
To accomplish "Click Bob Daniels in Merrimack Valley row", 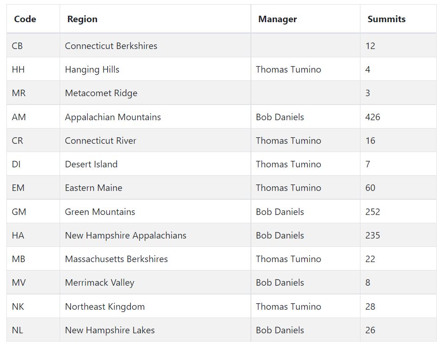I will (280, 282).
